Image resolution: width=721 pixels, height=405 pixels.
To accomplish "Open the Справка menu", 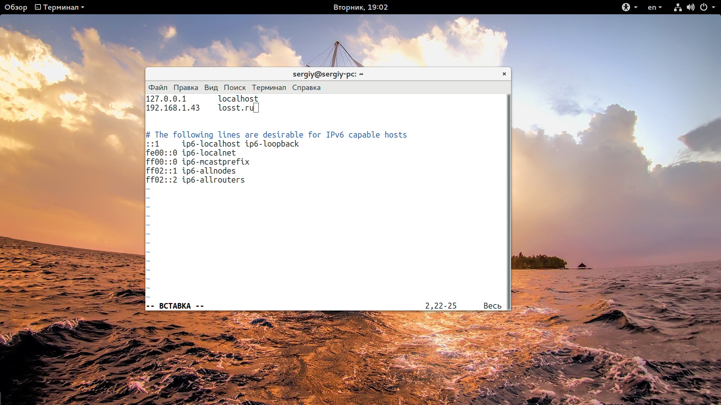I will tap(306, 87).
